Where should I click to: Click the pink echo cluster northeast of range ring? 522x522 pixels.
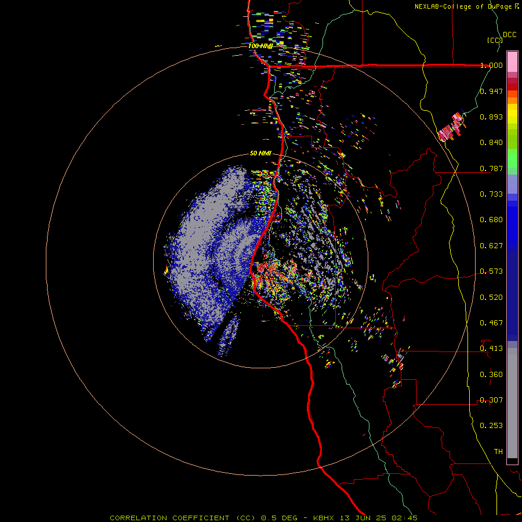(452, 128)
